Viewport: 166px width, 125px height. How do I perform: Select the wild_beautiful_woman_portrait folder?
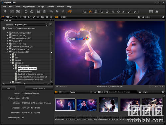32,77
